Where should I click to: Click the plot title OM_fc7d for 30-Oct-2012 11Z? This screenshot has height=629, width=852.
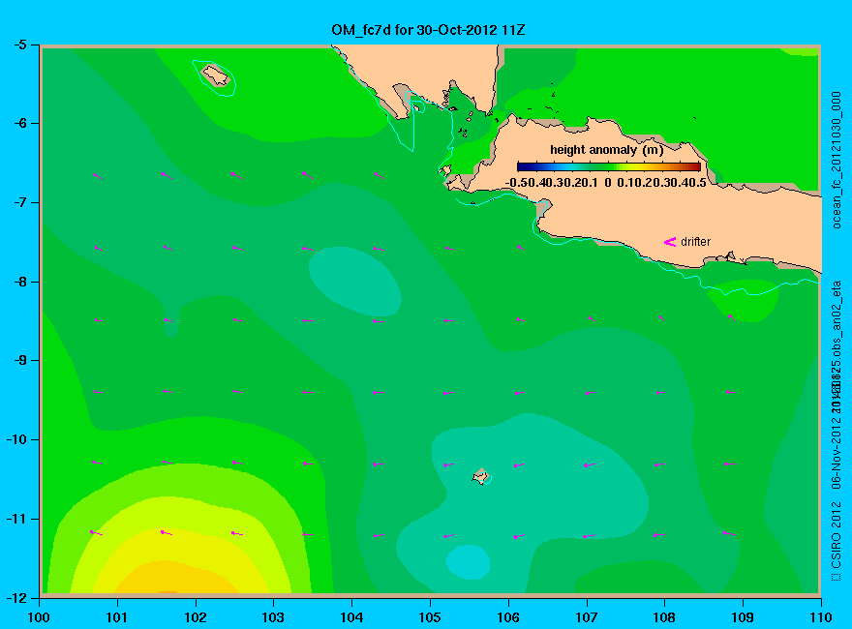click(x=428, y=30)
